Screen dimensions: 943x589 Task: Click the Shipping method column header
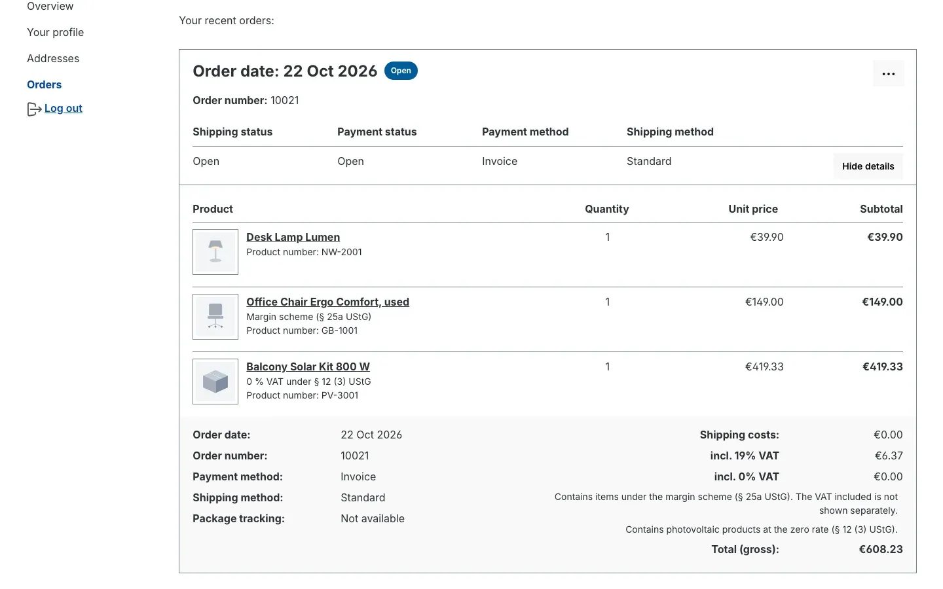coord(670,132)
